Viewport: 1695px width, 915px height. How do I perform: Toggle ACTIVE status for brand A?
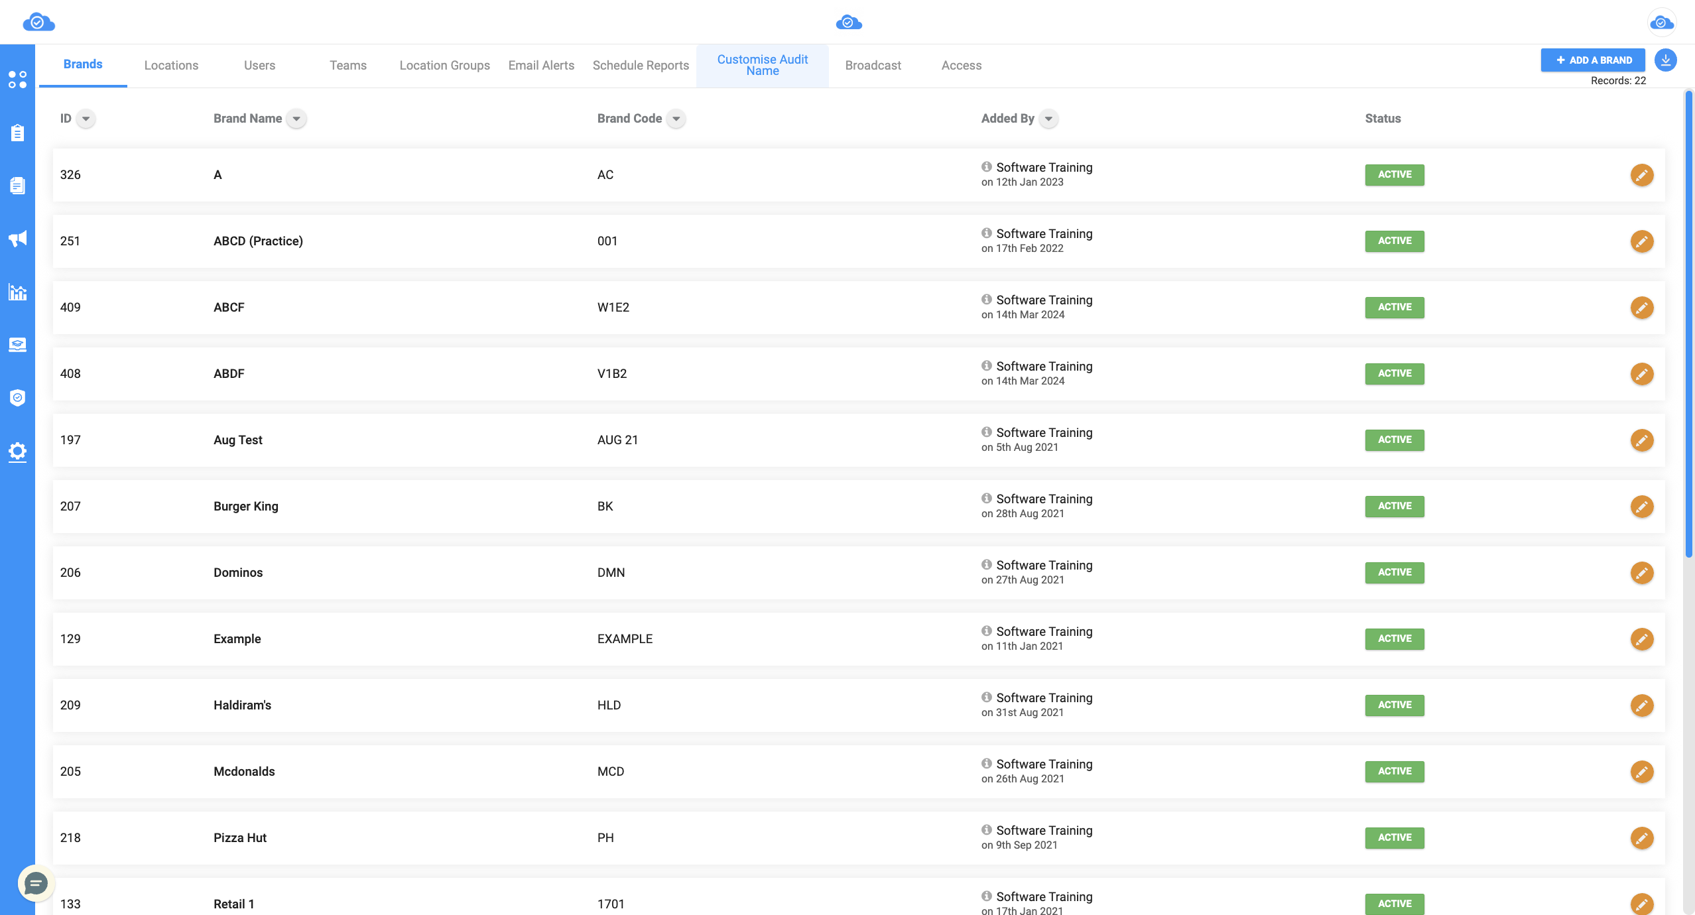(x=1395, y=174)
